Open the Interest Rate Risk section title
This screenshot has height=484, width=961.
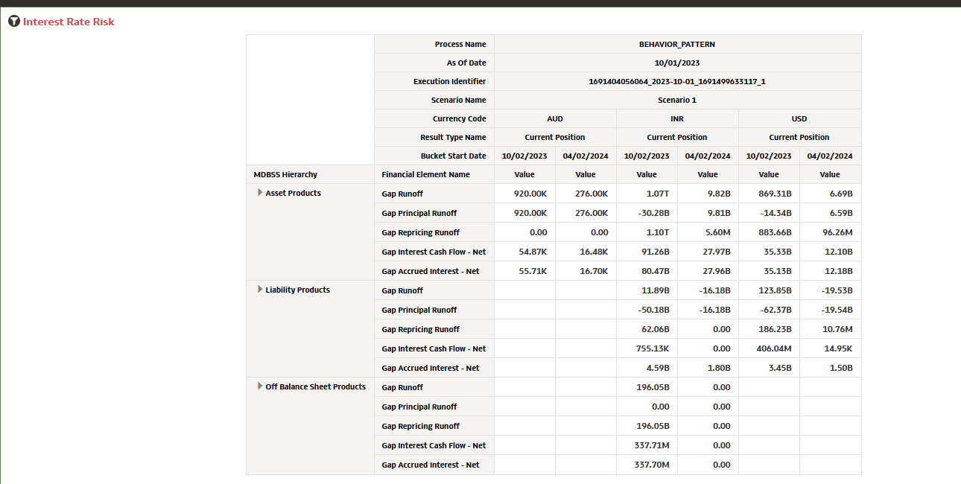coord(69,22)
